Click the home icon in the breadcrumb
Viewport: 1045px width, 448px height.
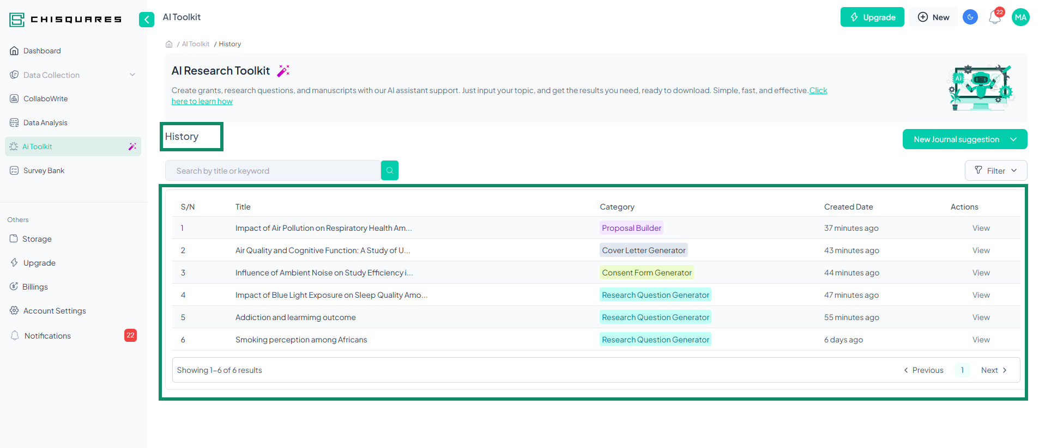pyautogui.click(x=169, y=44)
